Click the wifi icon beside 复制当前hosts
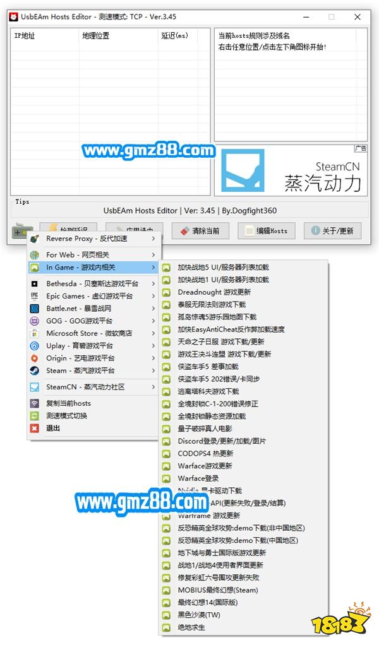The image size is (379, 645). tap(35, 403)
